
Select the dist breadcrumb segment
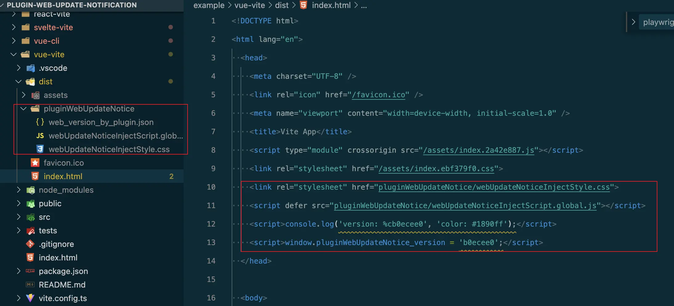[x=282, y=5]
